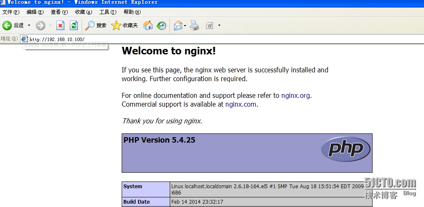
Task: Click the 'PHP Version 5.4.25' heading
Action: click(x=159, y=140)
